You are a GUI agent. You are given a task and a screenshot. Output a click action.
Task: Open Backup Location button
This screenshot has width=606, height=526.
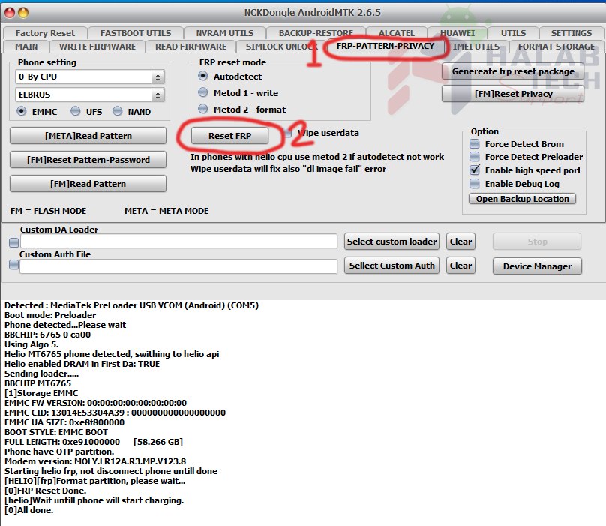[x=522, y=199]
